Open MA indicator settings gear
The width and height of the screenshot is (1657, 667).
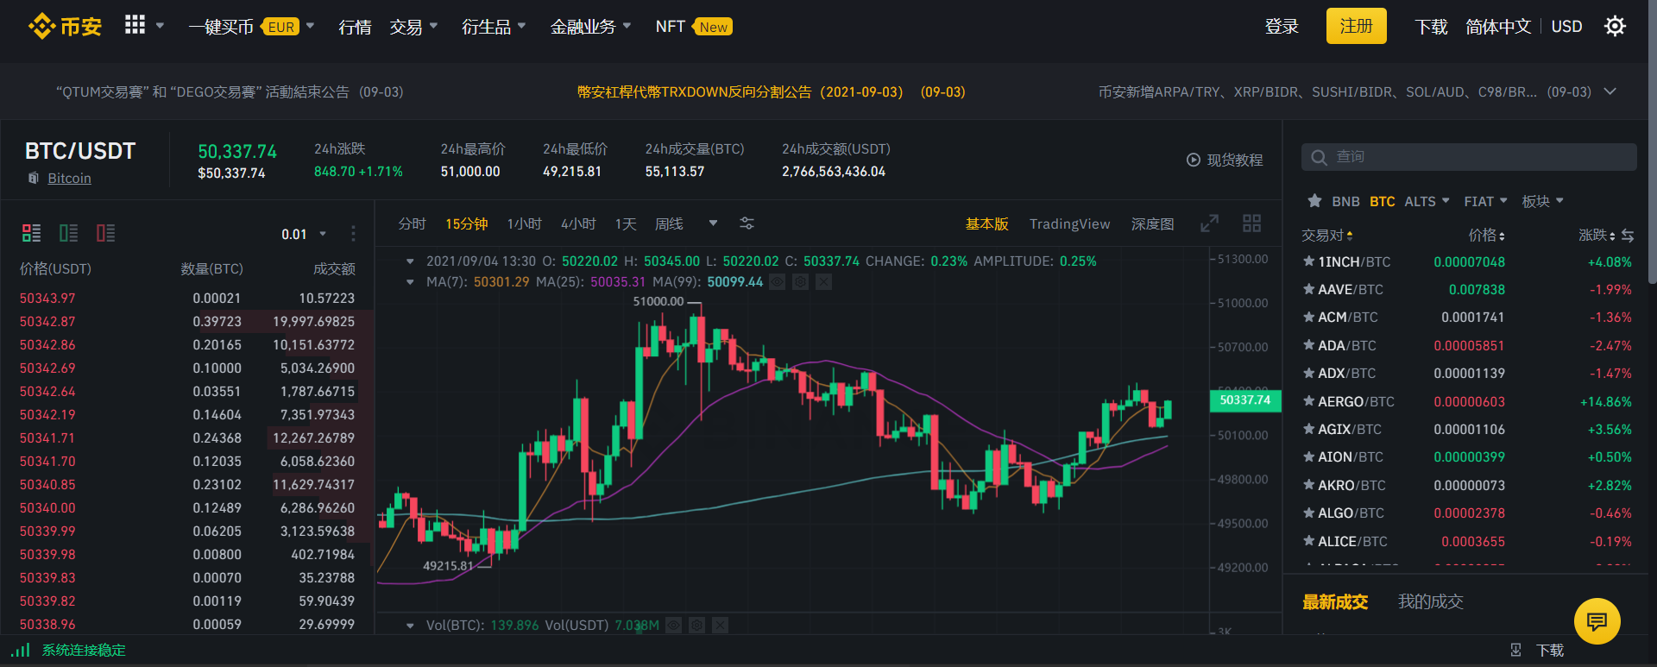[801, 282]
